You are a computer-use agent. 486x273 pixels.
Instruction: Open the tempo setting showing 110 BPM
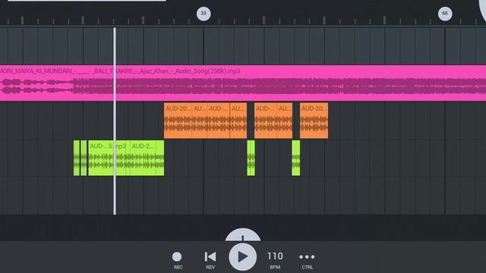(275, 260)
